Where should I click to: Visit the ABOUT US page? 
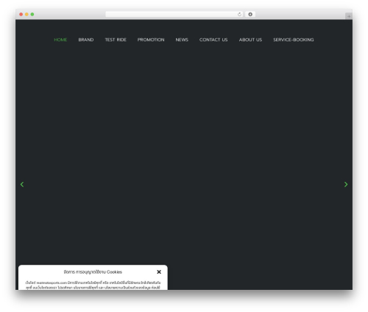click(250, 40)
